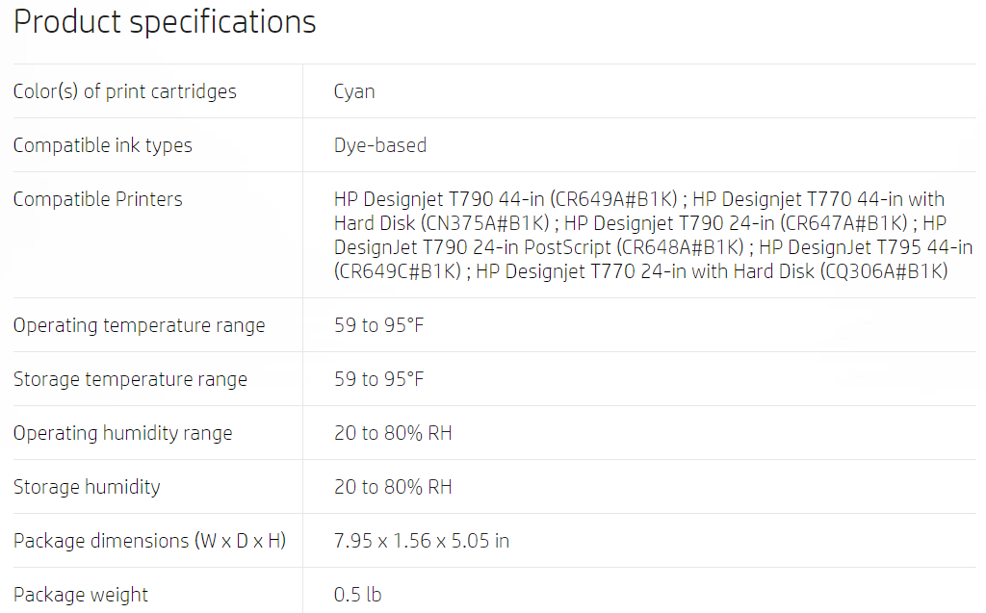Click the compatible printers list starting 'HP Designjet T790 44-in'
The width and height of the screenshot is (986, 613).
[653, 235]
